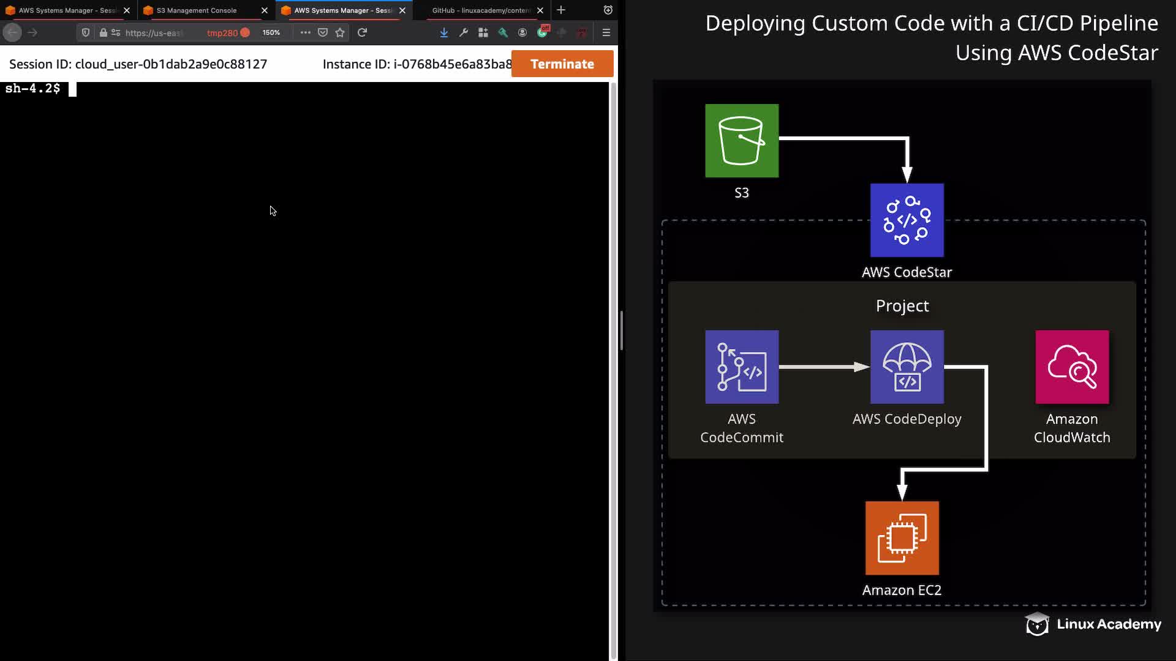Viewport: 1176px width, 661px height.
Task: Click the wrench developer tools icon
Action: (464, 32)
